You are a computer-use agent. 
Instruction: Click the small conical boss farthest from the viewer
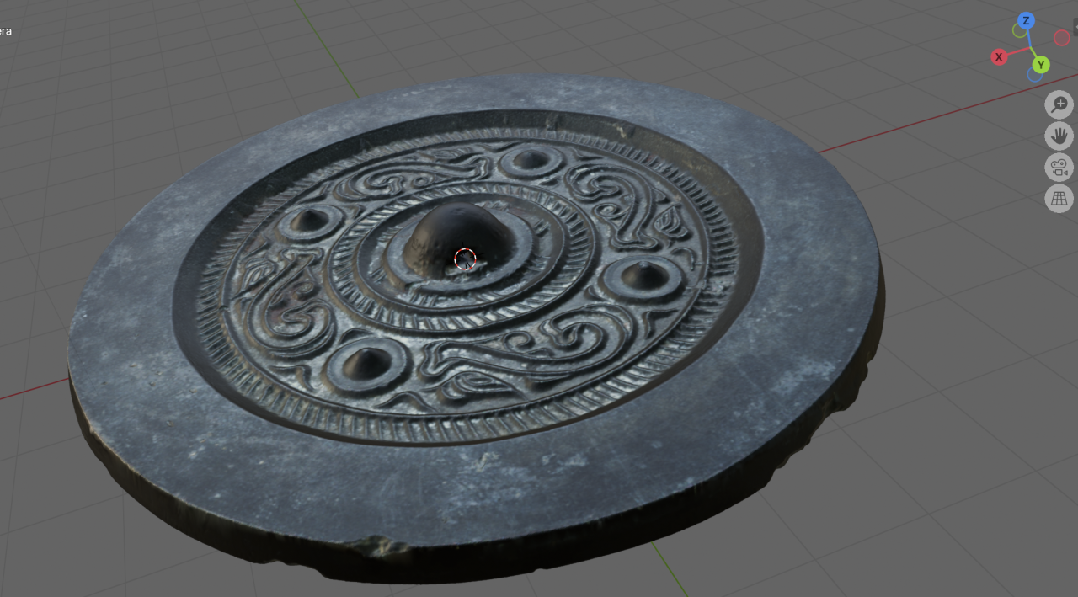point(528,158)
